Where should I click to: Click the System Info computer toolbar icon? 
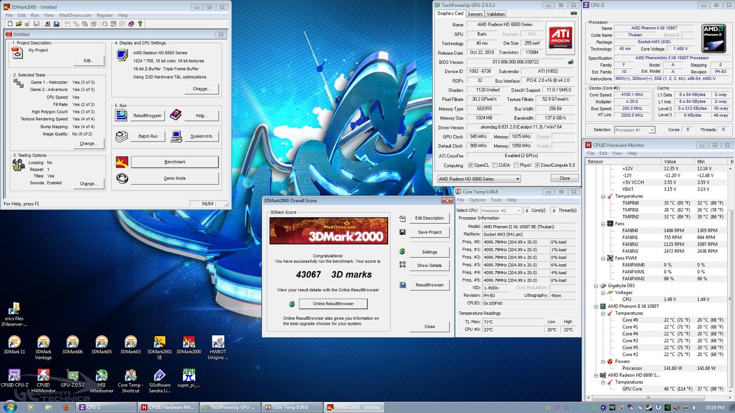point(47,24)
